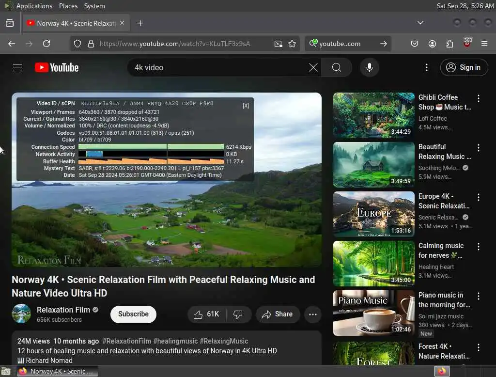496x377 pixels.
Task: Open the uBlock extension icon showing 363
Action: click(467, 43)
